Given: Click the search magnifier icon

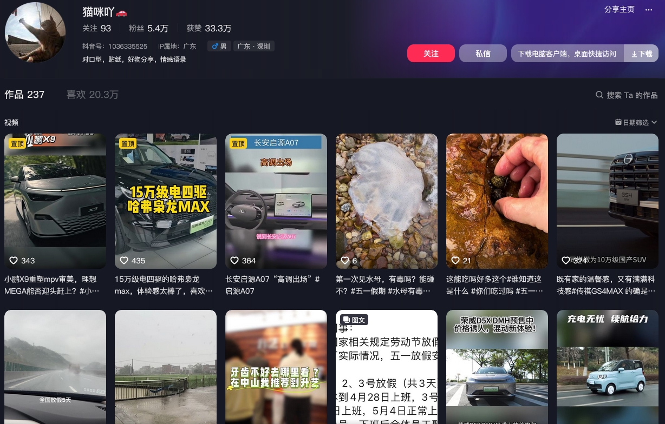Looking at the screenshot, I should tap(599, 95).
